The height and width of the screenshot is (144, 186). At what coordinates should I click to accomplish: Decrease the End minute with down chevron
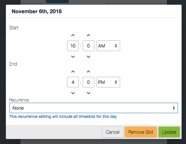[x=88, y=93]
